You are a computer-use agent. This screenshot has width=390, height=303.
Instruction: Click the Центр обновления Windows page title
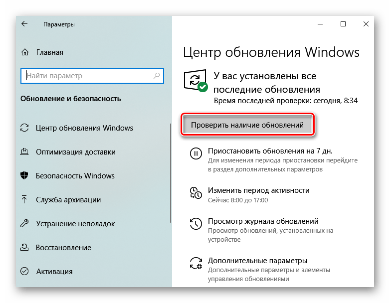click(x=271, y=52)
